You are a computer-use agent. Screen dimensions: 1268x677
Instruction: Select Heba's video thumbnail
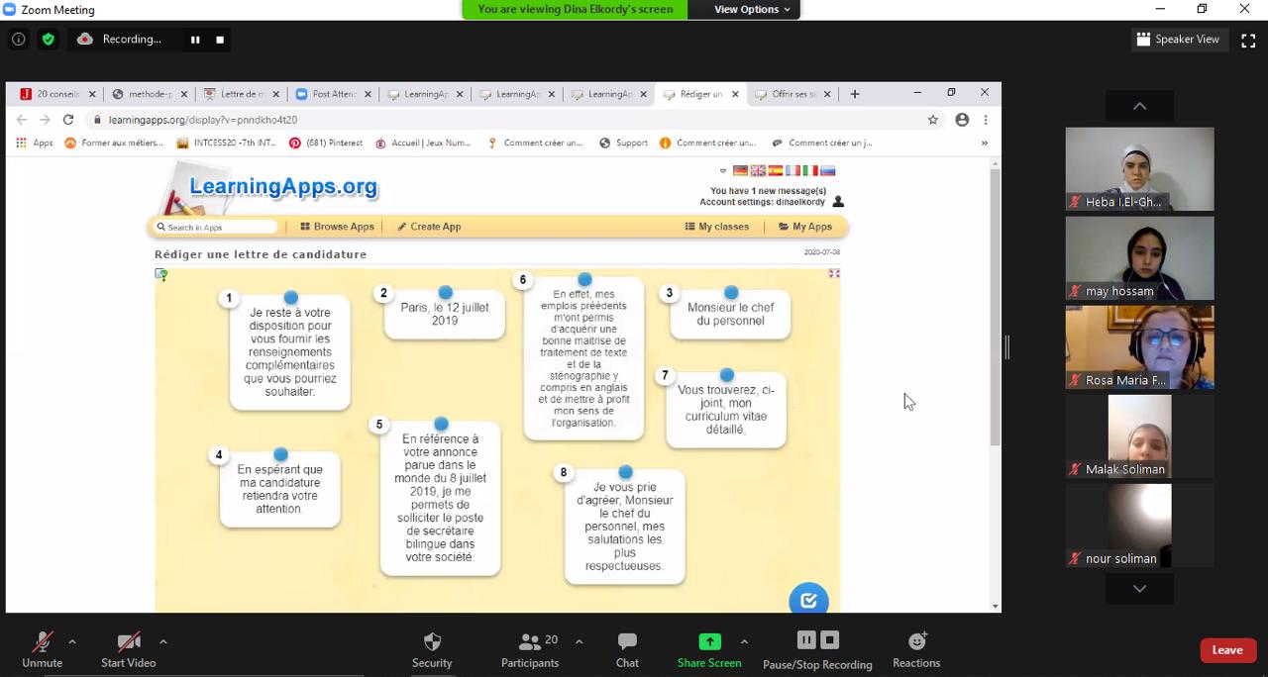pyautogui.click(x=1139, y=168)
